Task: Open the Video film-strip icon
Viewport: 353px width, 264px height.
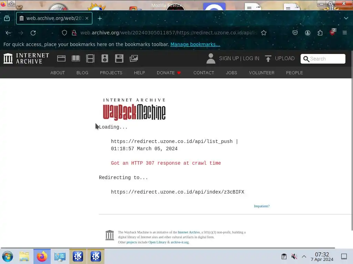Action: pyautogui.click(x=90, y=58)
